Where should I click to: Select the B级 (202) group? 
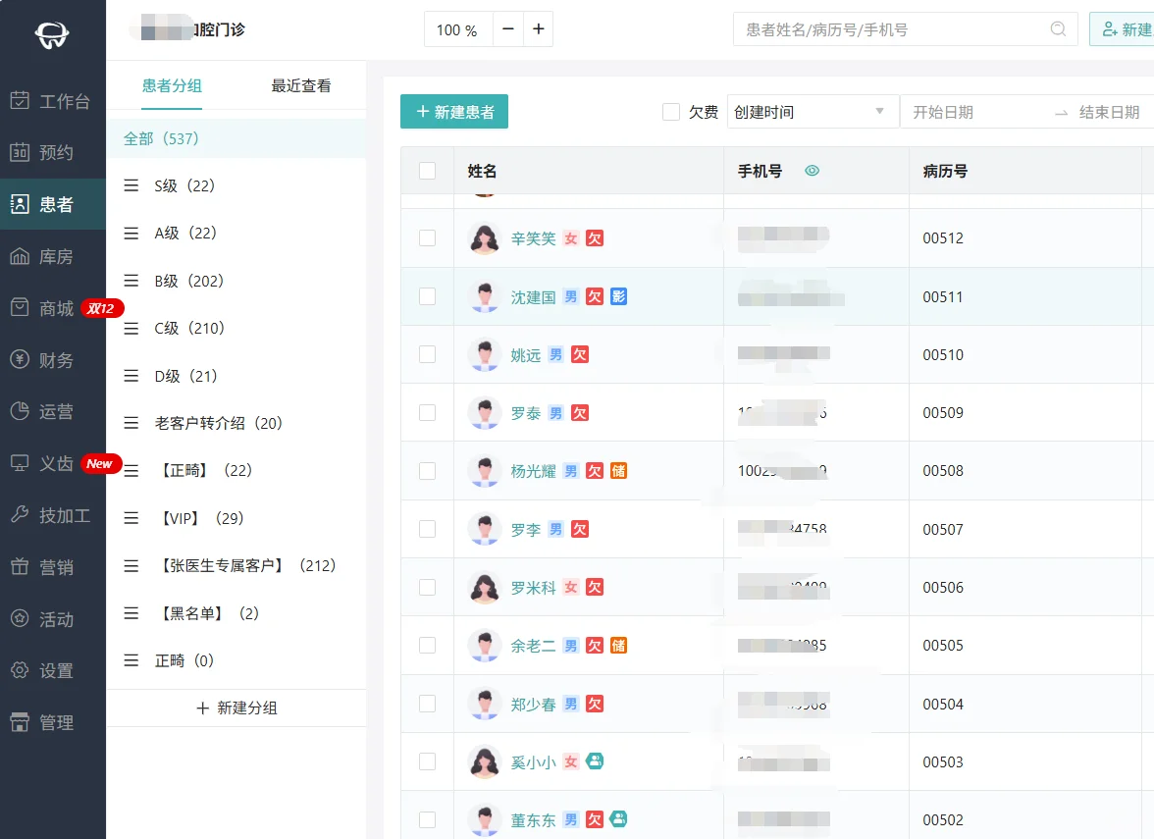[x=236, y=281]
